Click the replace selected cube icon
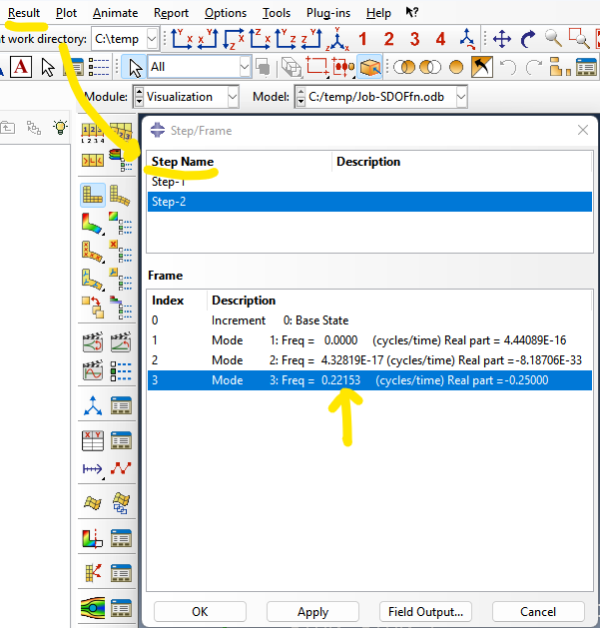Screen dimensions: 600x628 pyautogui.click(x=369, y=67)
